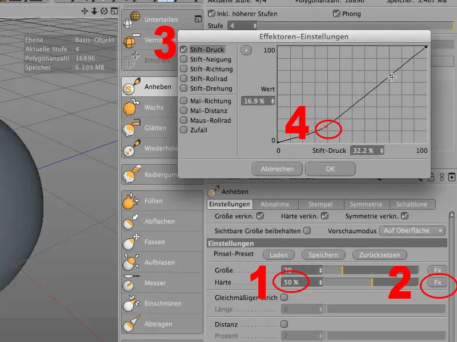This screenshot has height=342, width=457.
Task: Click the Fx button for Größe
Action: 437,270
